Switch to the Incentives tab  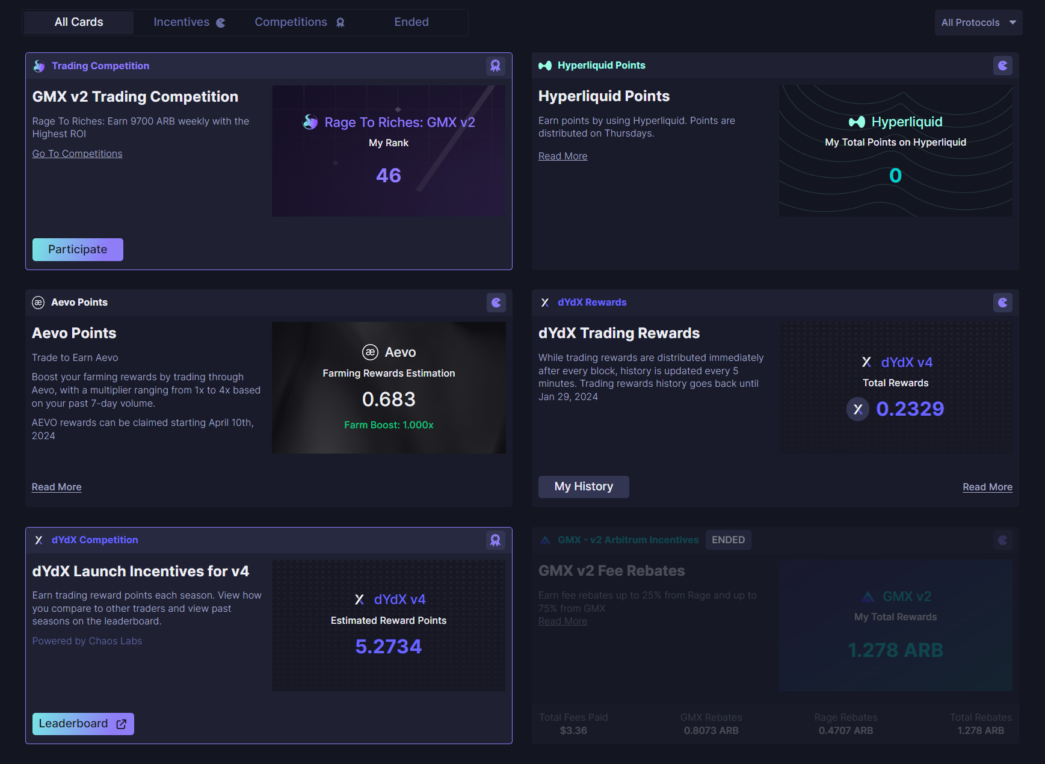point(188,22)
